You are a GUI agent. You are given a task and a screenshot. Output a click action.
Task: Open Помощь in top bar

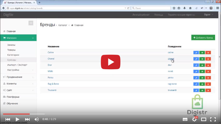pos(158,15)
